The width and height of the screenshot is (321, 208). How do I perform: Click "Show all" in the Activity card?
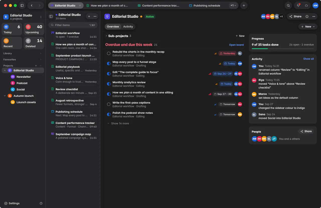(308, 59)
